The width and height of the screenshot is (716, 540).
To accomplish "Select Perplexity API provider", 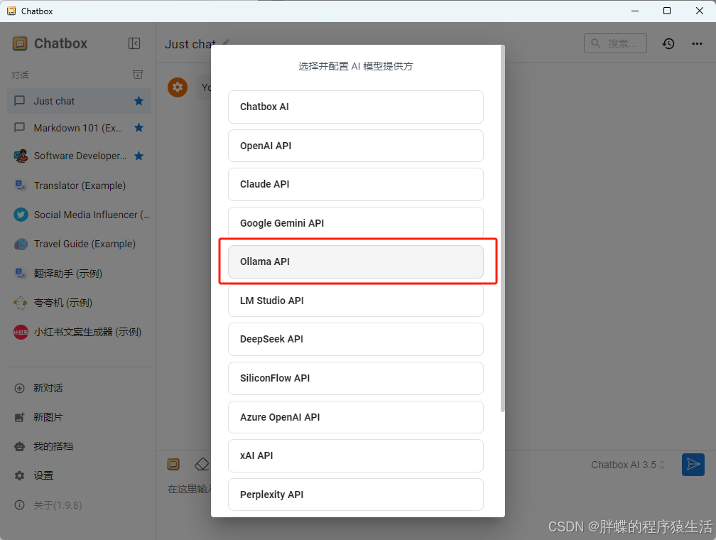I will pyautogui.click(x=355, y=495).
